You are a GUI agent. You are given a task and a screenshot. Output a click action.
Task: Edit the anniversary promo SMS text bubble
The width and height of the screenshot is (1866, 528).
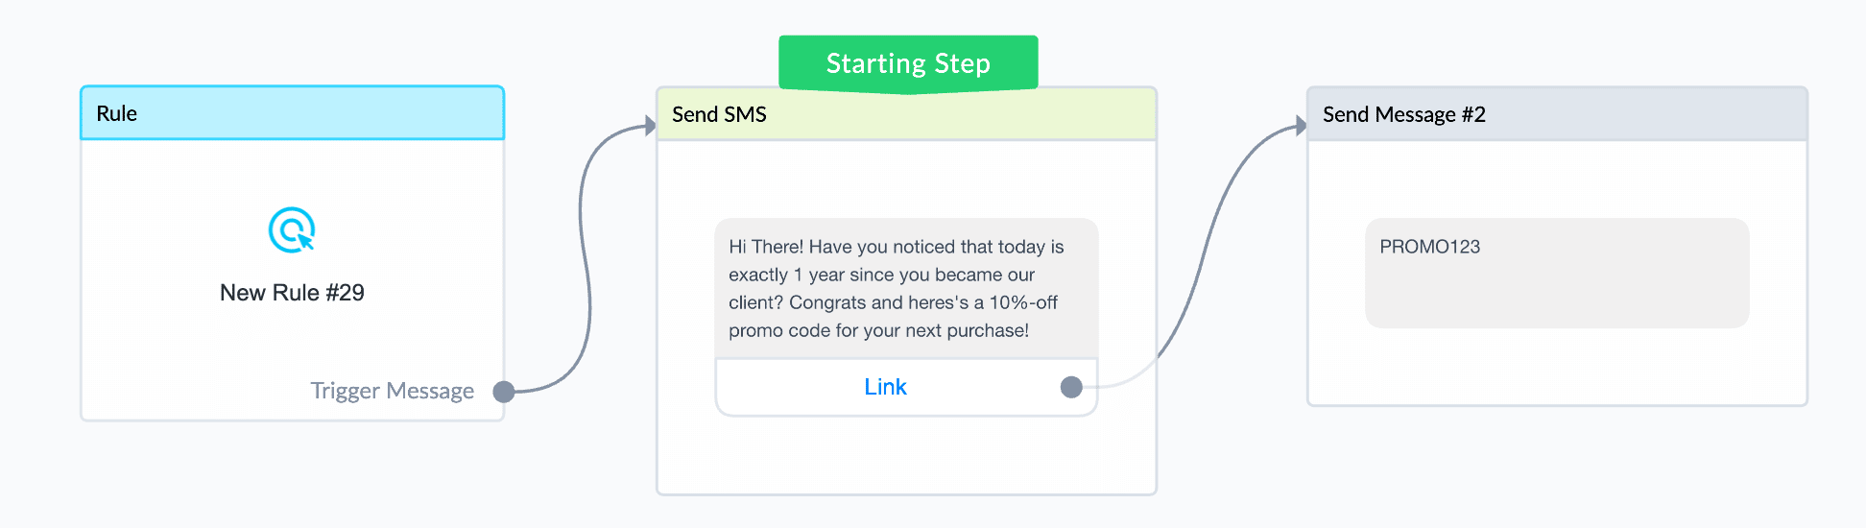(x=906, y=288)
